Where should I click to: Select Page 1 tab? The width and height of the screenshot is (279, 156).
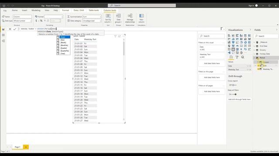17,147
